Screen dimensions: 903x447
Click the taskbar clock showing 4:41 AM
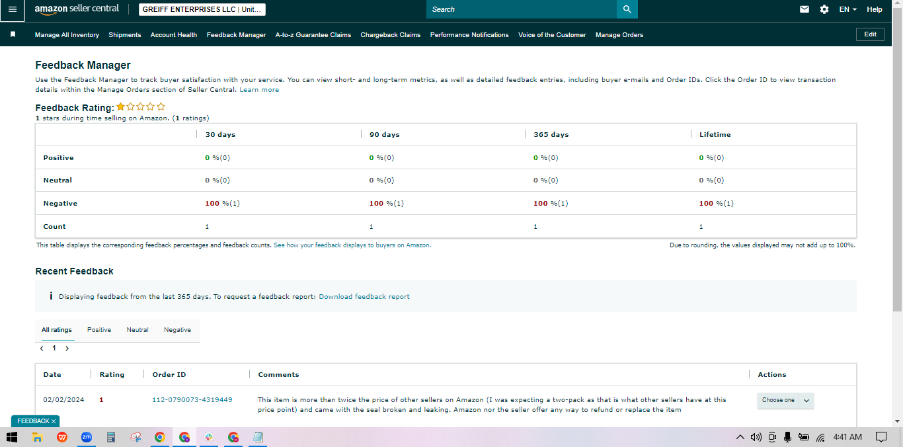point(847,437)
